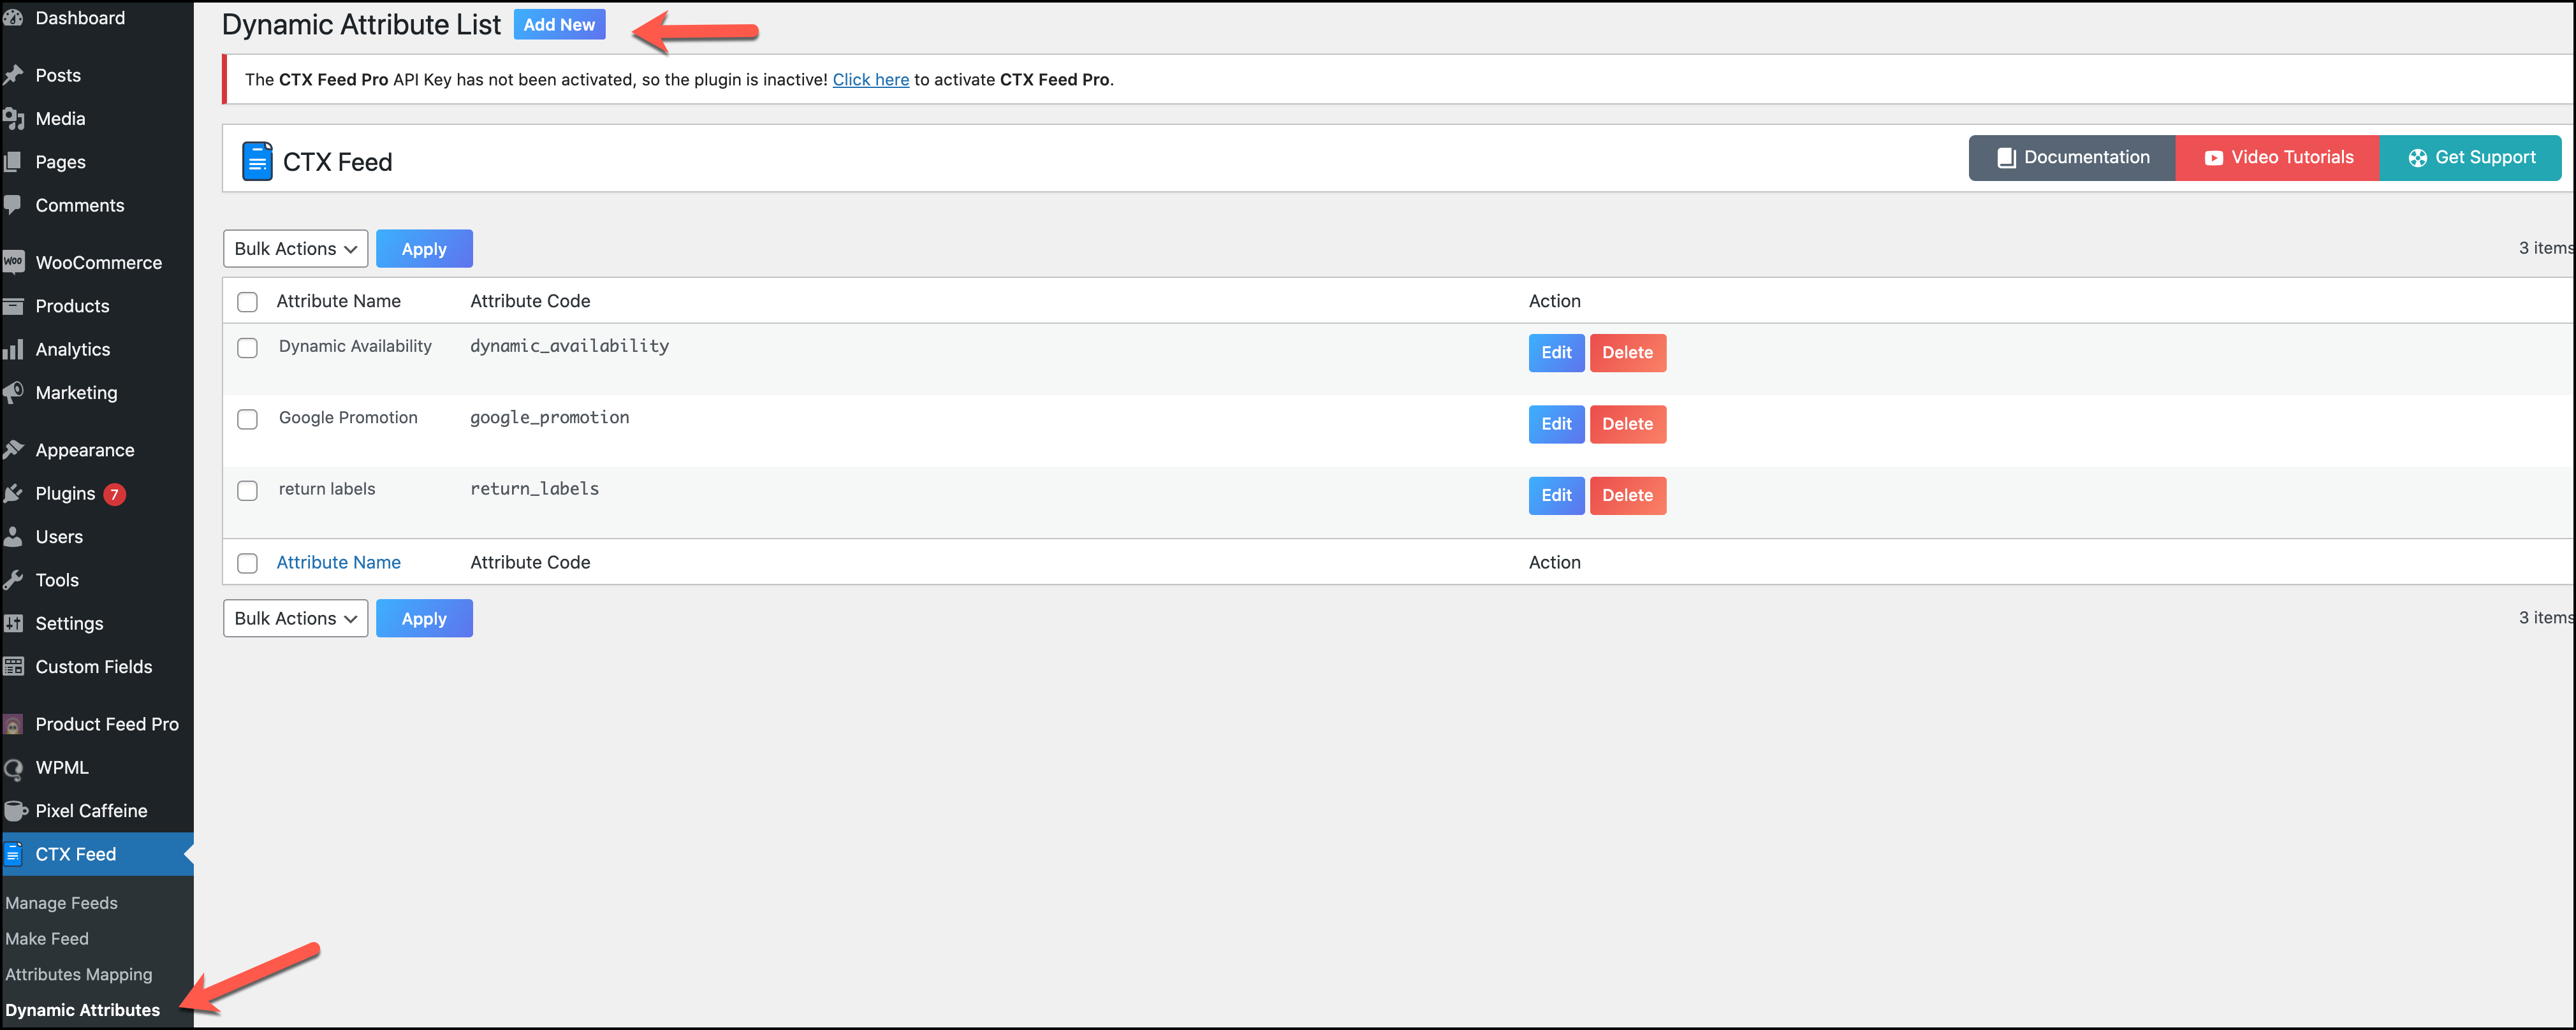Open the bottom Bulk Actions dropdown
Screen dimensions: 2576x1030
(x=295, y=618)
